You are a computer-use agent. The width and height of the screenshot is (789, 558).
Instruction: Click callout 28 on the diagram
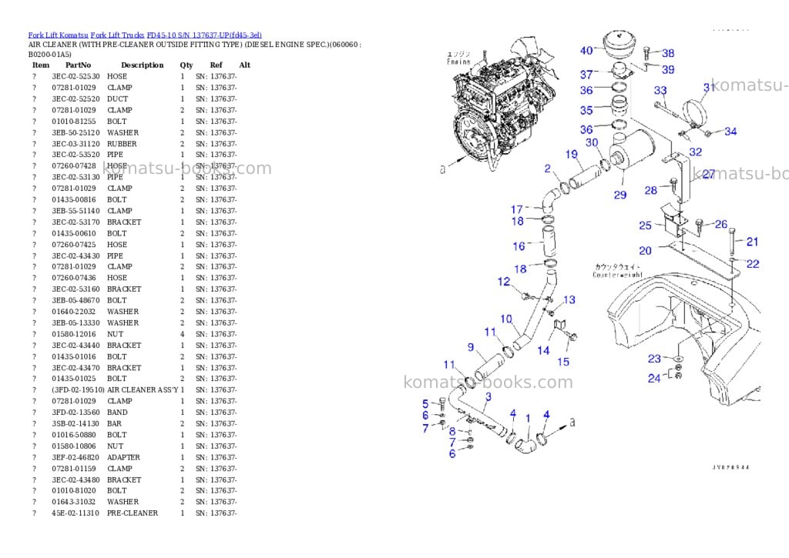click(x=650, y=190)
